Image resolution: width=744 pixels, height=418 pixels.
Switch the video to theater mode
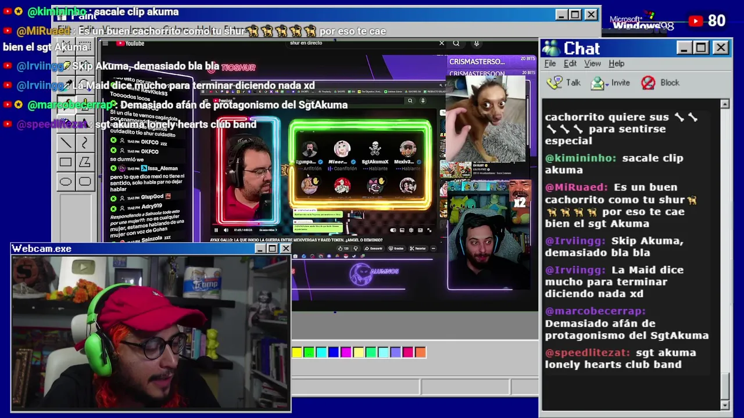(x=420, y=230)
